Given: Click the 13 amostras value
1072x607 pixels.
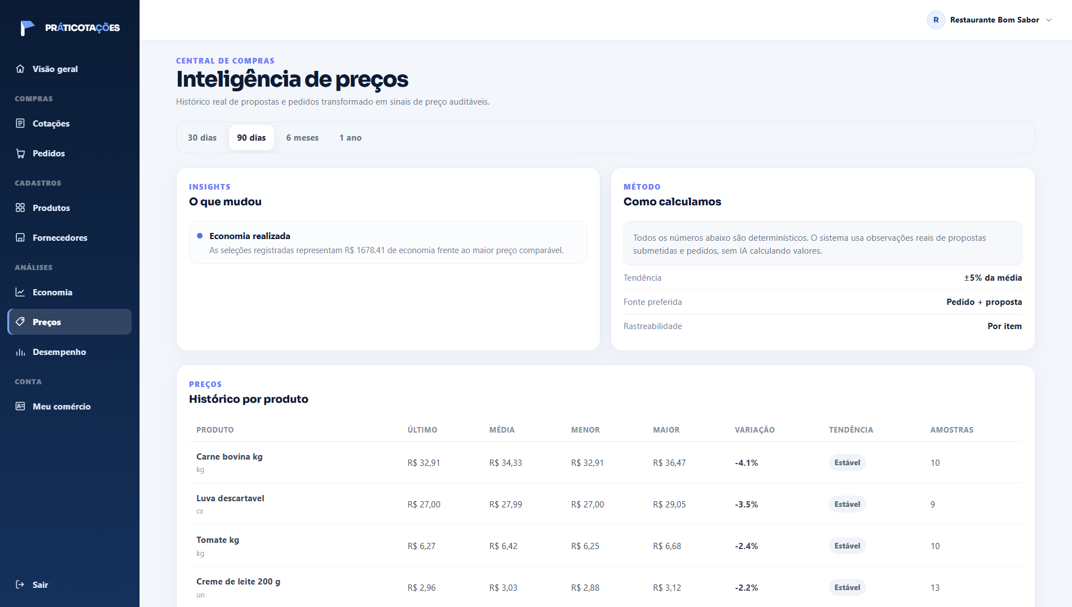Looking at the screenshot, I should coord(935,588).
